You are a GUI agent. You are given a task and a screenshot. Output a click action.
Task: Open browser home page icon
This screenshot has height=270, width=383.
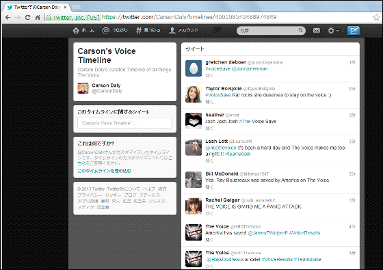[x=38, y=17]
